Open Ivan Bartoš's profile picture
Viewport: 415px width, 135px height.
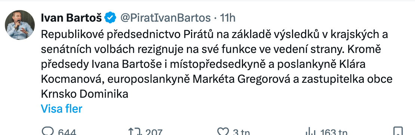20,25
